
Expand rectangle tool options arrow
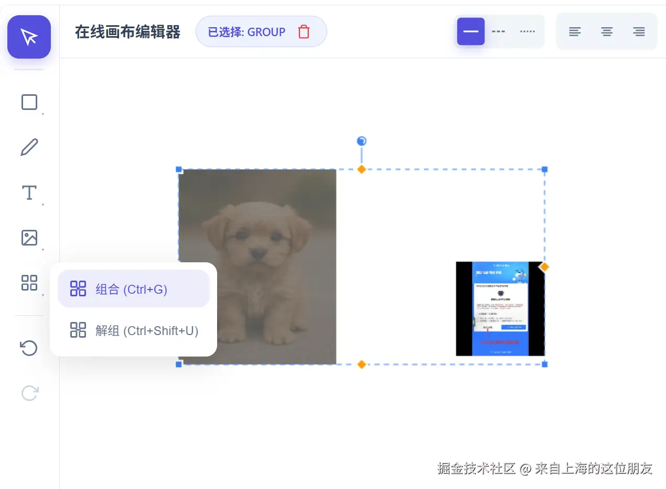click(x=43, y=114)
